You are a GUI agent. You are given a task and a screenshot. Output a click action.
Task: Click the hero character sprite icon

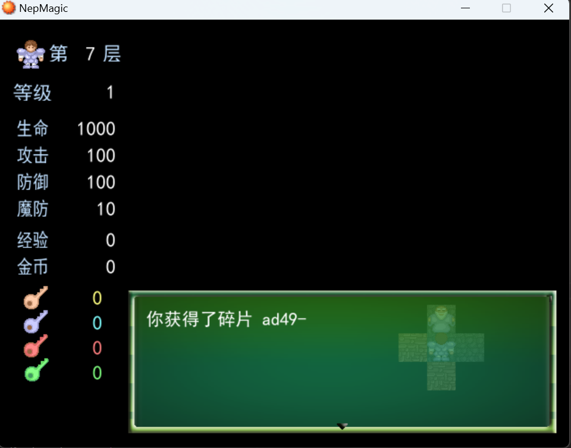(31, 54)
